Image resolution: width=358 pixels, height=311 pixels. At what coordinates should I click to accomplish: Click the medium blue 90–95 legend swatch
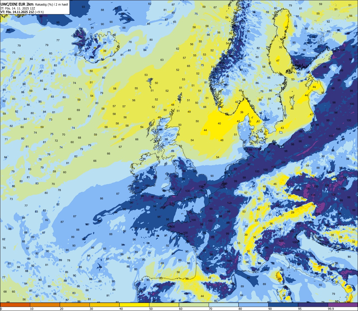pos(283,305)
